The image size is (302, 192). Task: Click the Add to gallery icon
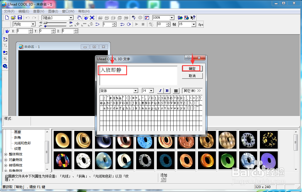(x=163, y=179)
